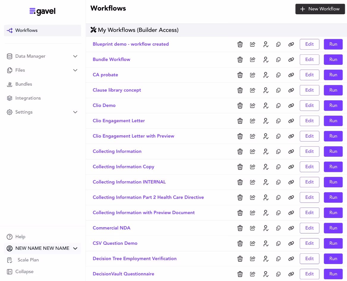The width and height of the screenshot is (347, 281).
Task: Click share icon for CA probate workflow
Action: tap(253, 75)
